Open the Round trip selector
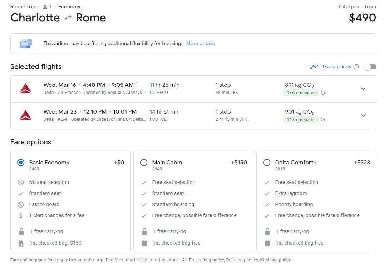384x269 pixels. click(x=23, y=6)
